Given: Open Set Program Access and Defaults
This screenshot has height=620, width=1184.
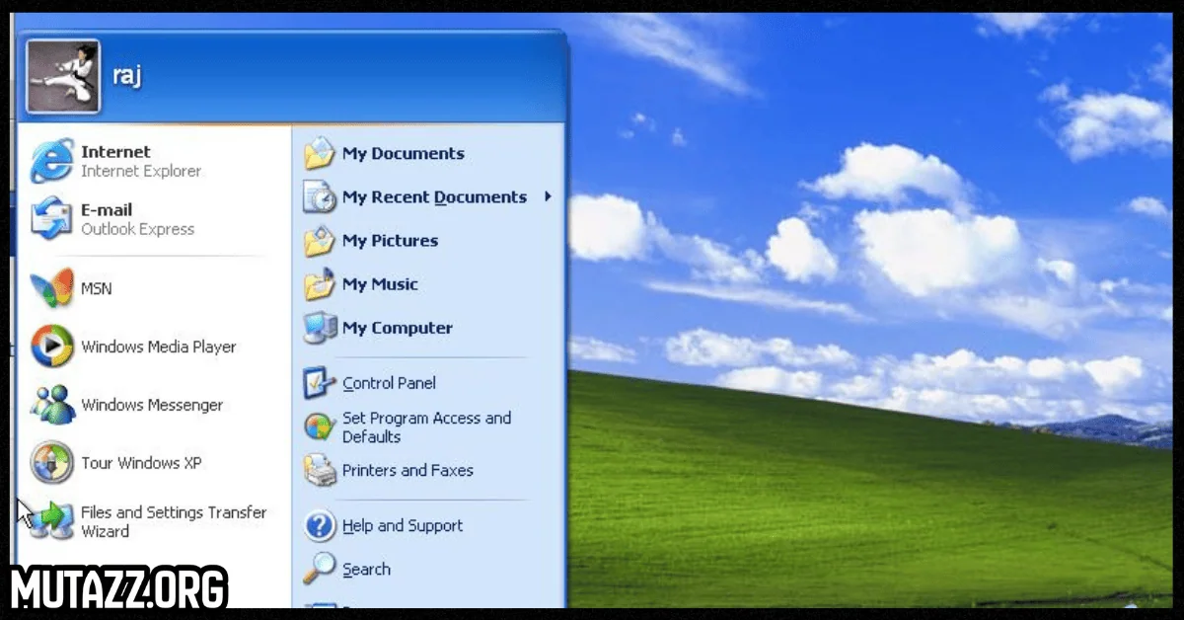Looking at the screenshot, I should pos(427,427).
